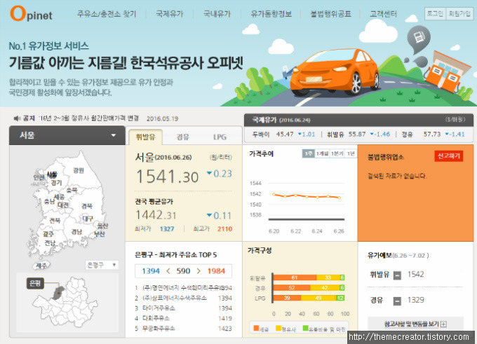The height and width of the screenshot is (344, 477).
Task: Click 참고사항 및 변동율 보기 button
Action: click(415, 324)
